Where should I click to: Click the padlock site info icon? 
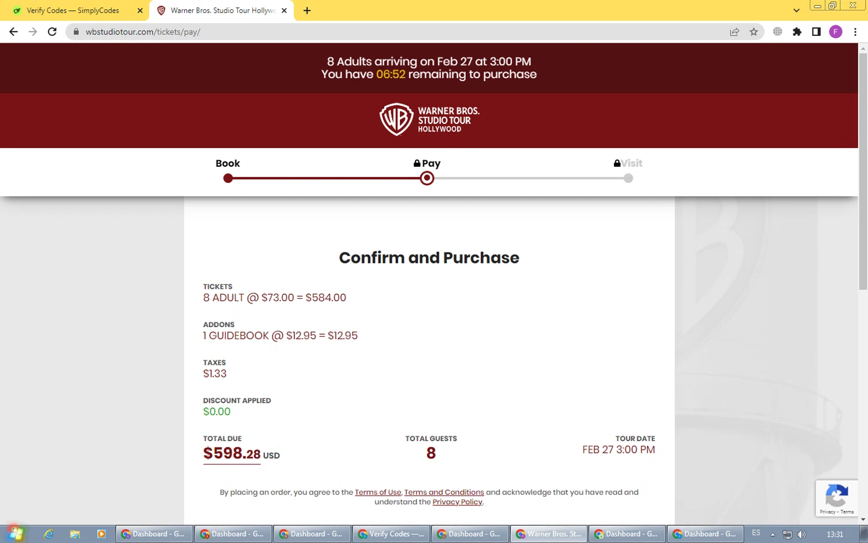point(76,32)
